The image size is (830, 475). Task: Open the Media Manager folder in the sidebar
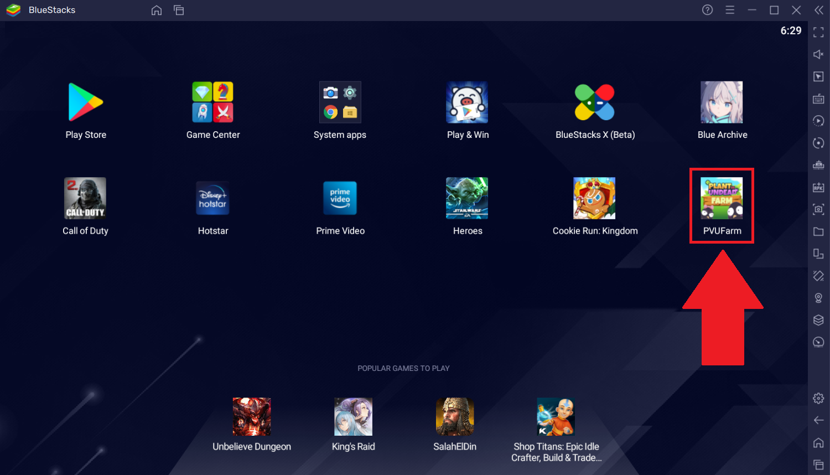point(818,231)
